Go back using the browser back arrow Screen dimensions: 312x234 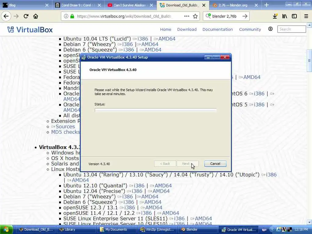6,16
